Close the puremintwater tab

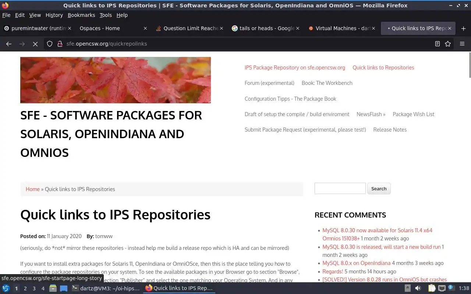pos(69,28)
